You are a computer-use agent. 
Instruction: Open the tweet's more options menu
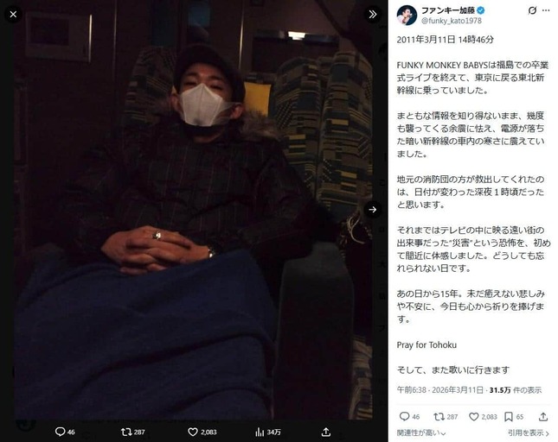point(546,10)
